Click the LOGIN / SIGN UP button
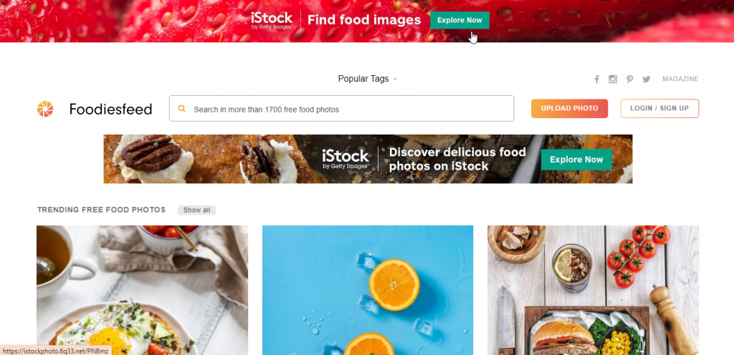The image size is (734, 355). pyautogui.click(x=659, y=108)
